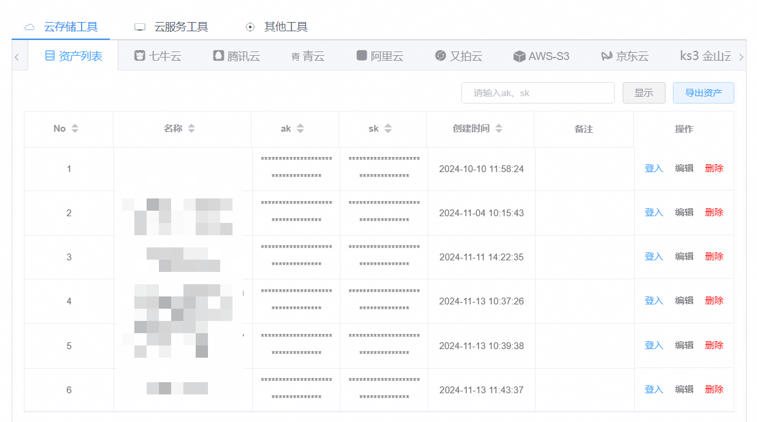Click 删除 for row 1
Image resolution: width=757 pixels, height=422 pixels.
714,168
